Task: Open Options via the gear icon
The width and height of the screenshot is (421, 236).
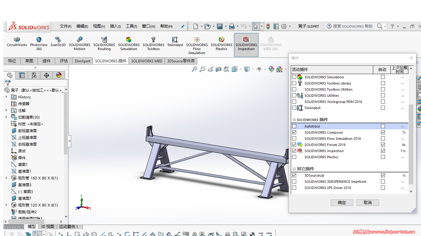Action: (x=284, y=26)
